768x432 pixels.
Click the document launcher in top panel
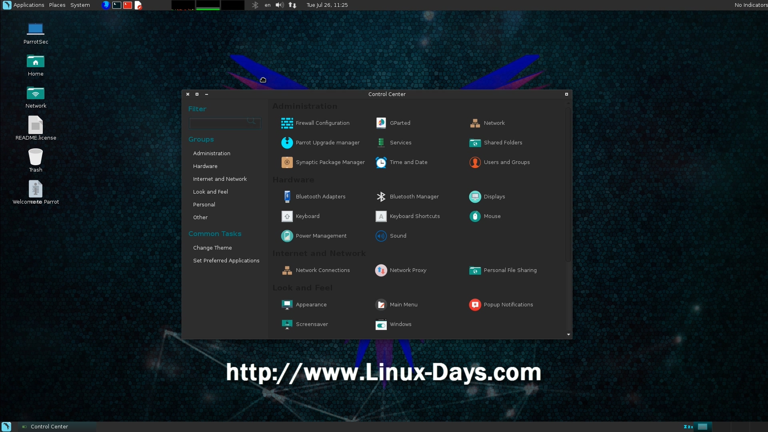[x=138, y=5]
